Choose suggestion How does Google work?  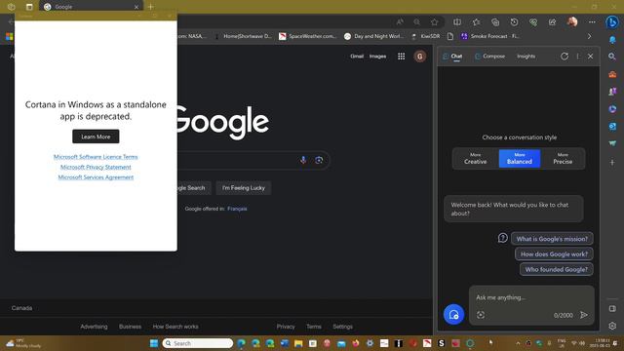click(554, 253)
